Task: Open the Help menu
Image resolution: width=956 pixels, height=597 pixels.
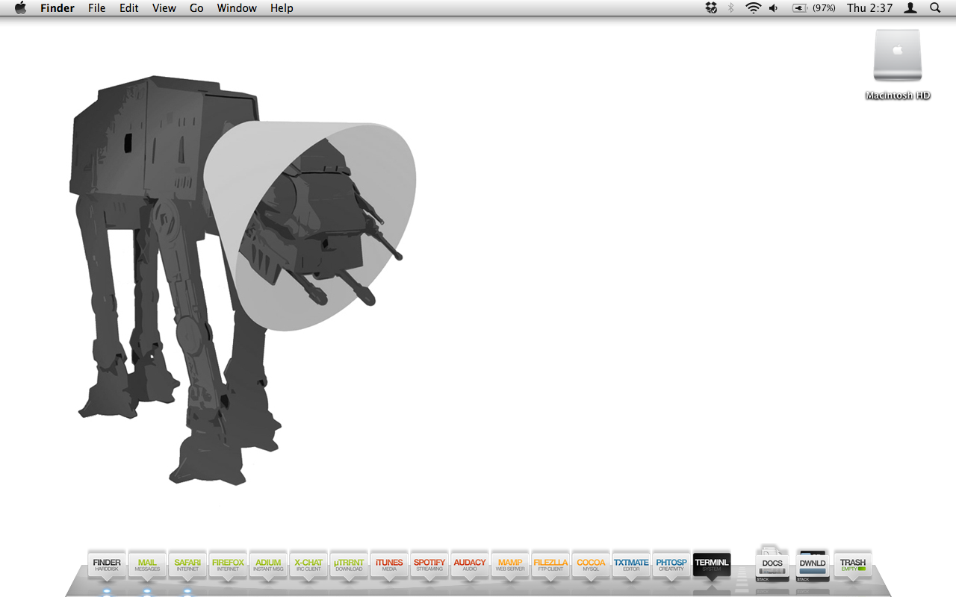Action: coord(282,8)
